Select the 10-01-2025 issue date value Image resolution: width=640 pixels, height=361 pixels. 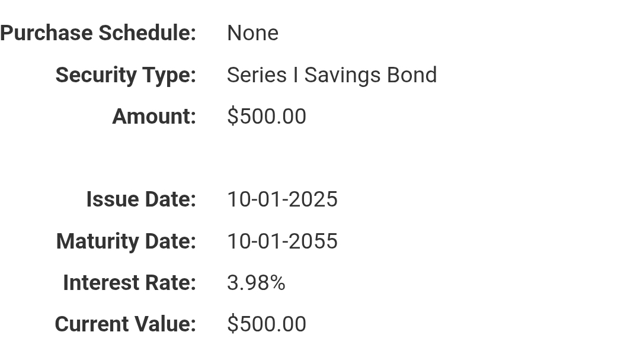(x=282, y=199)
